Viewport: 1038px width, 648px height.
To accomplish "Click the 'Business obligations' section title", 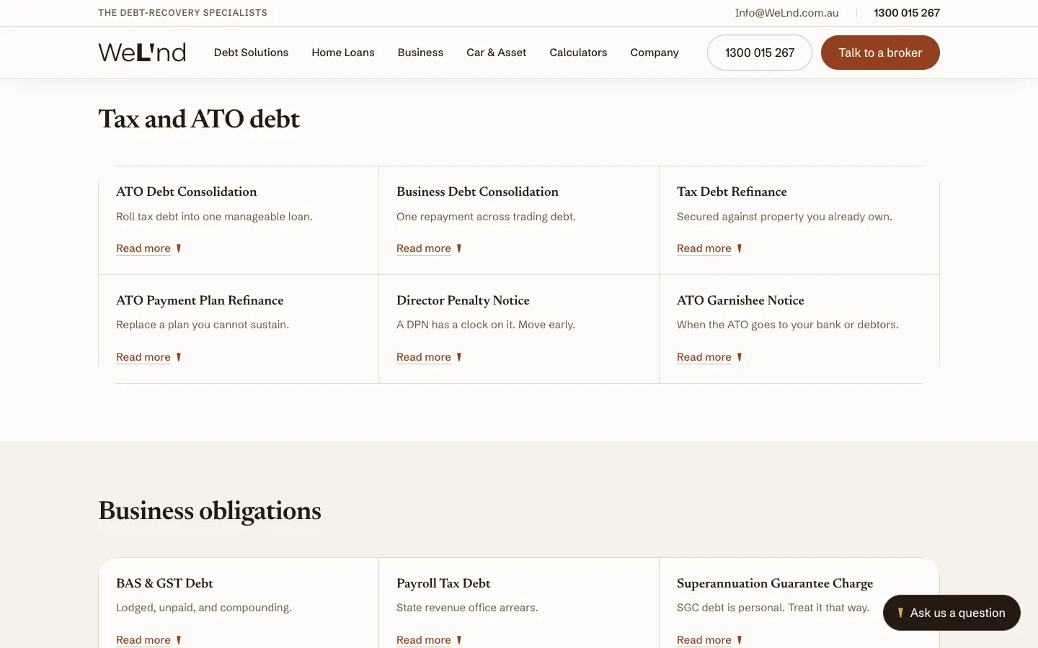I will click(210, 510).
